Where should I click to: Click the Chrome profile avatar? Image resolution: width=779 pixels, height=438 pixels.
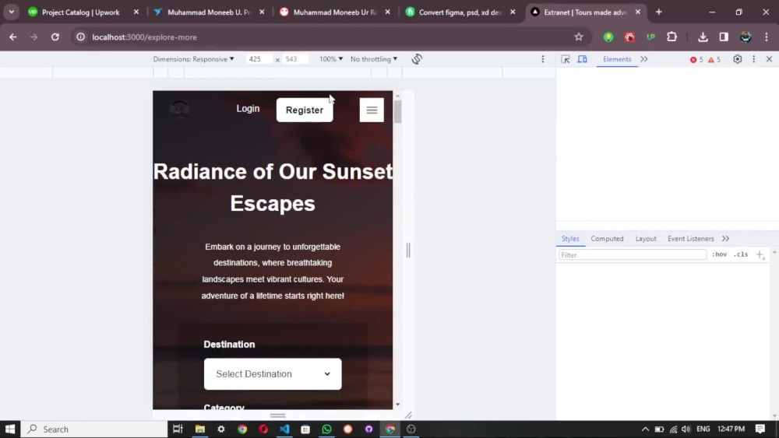746,37
